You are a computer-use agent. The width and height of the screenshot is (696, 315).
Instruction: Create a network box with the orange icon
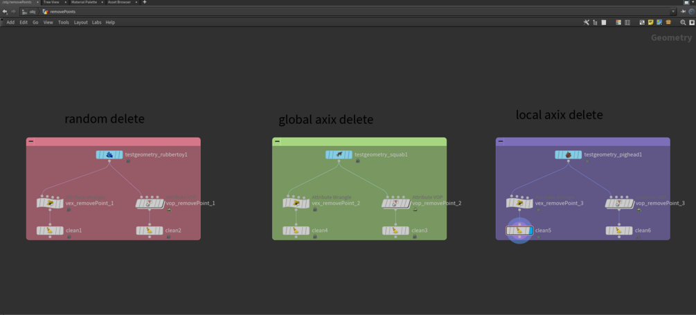tap(668, 22)
